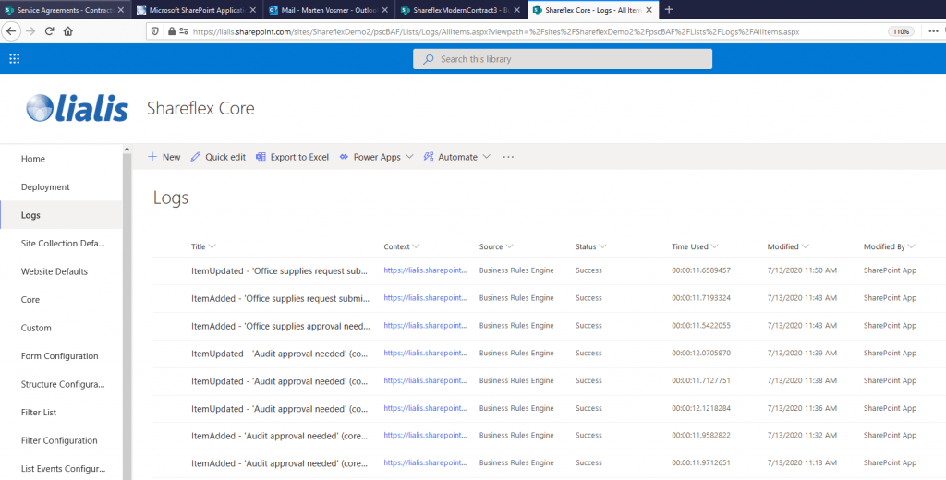Open the Status column header dropdown
946x480 pixels.
point(590,246)
